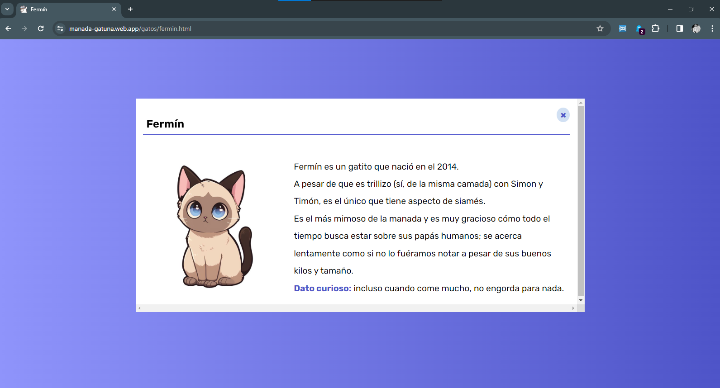The width and height of the screenshot is (720, 388).
Task: Go back to the previous page
Action: coord(8,28)
